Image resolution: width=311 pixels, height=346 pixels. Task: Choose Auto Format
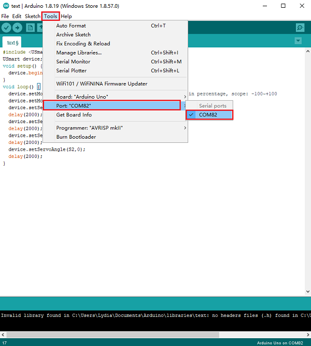tap(116, 25)
